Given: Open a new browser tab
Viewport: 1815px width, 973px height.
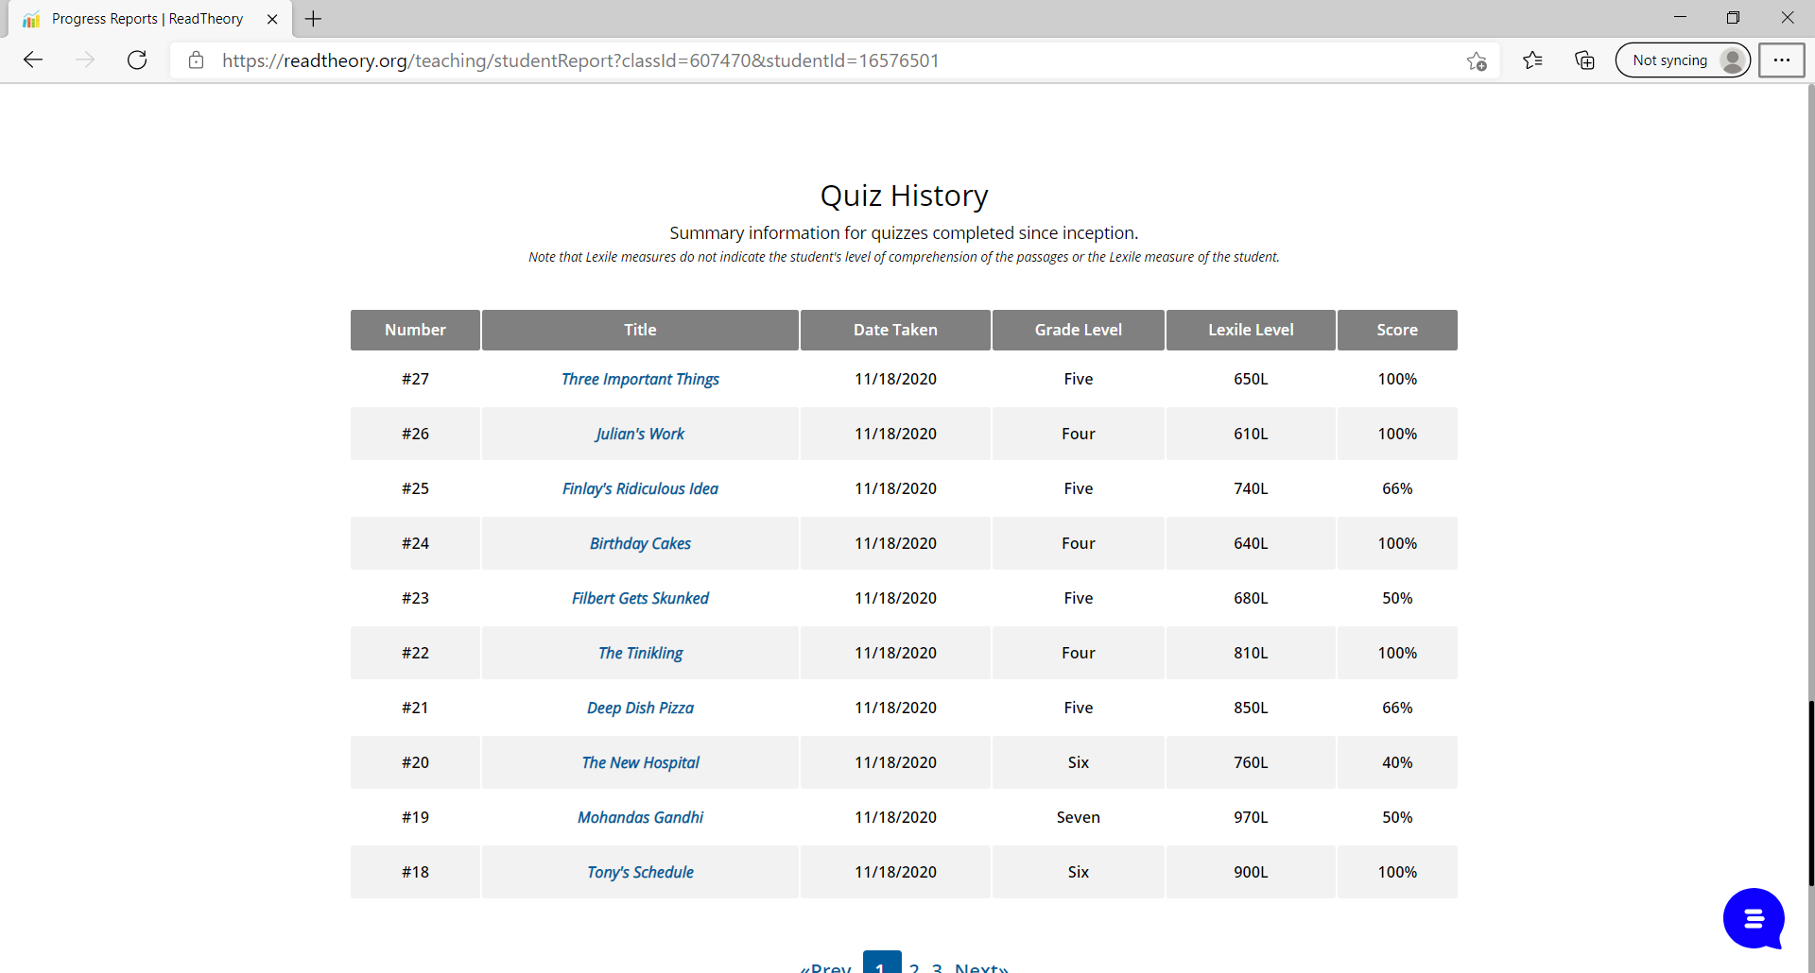Looking at the screenshot, I should click(313, 19).
